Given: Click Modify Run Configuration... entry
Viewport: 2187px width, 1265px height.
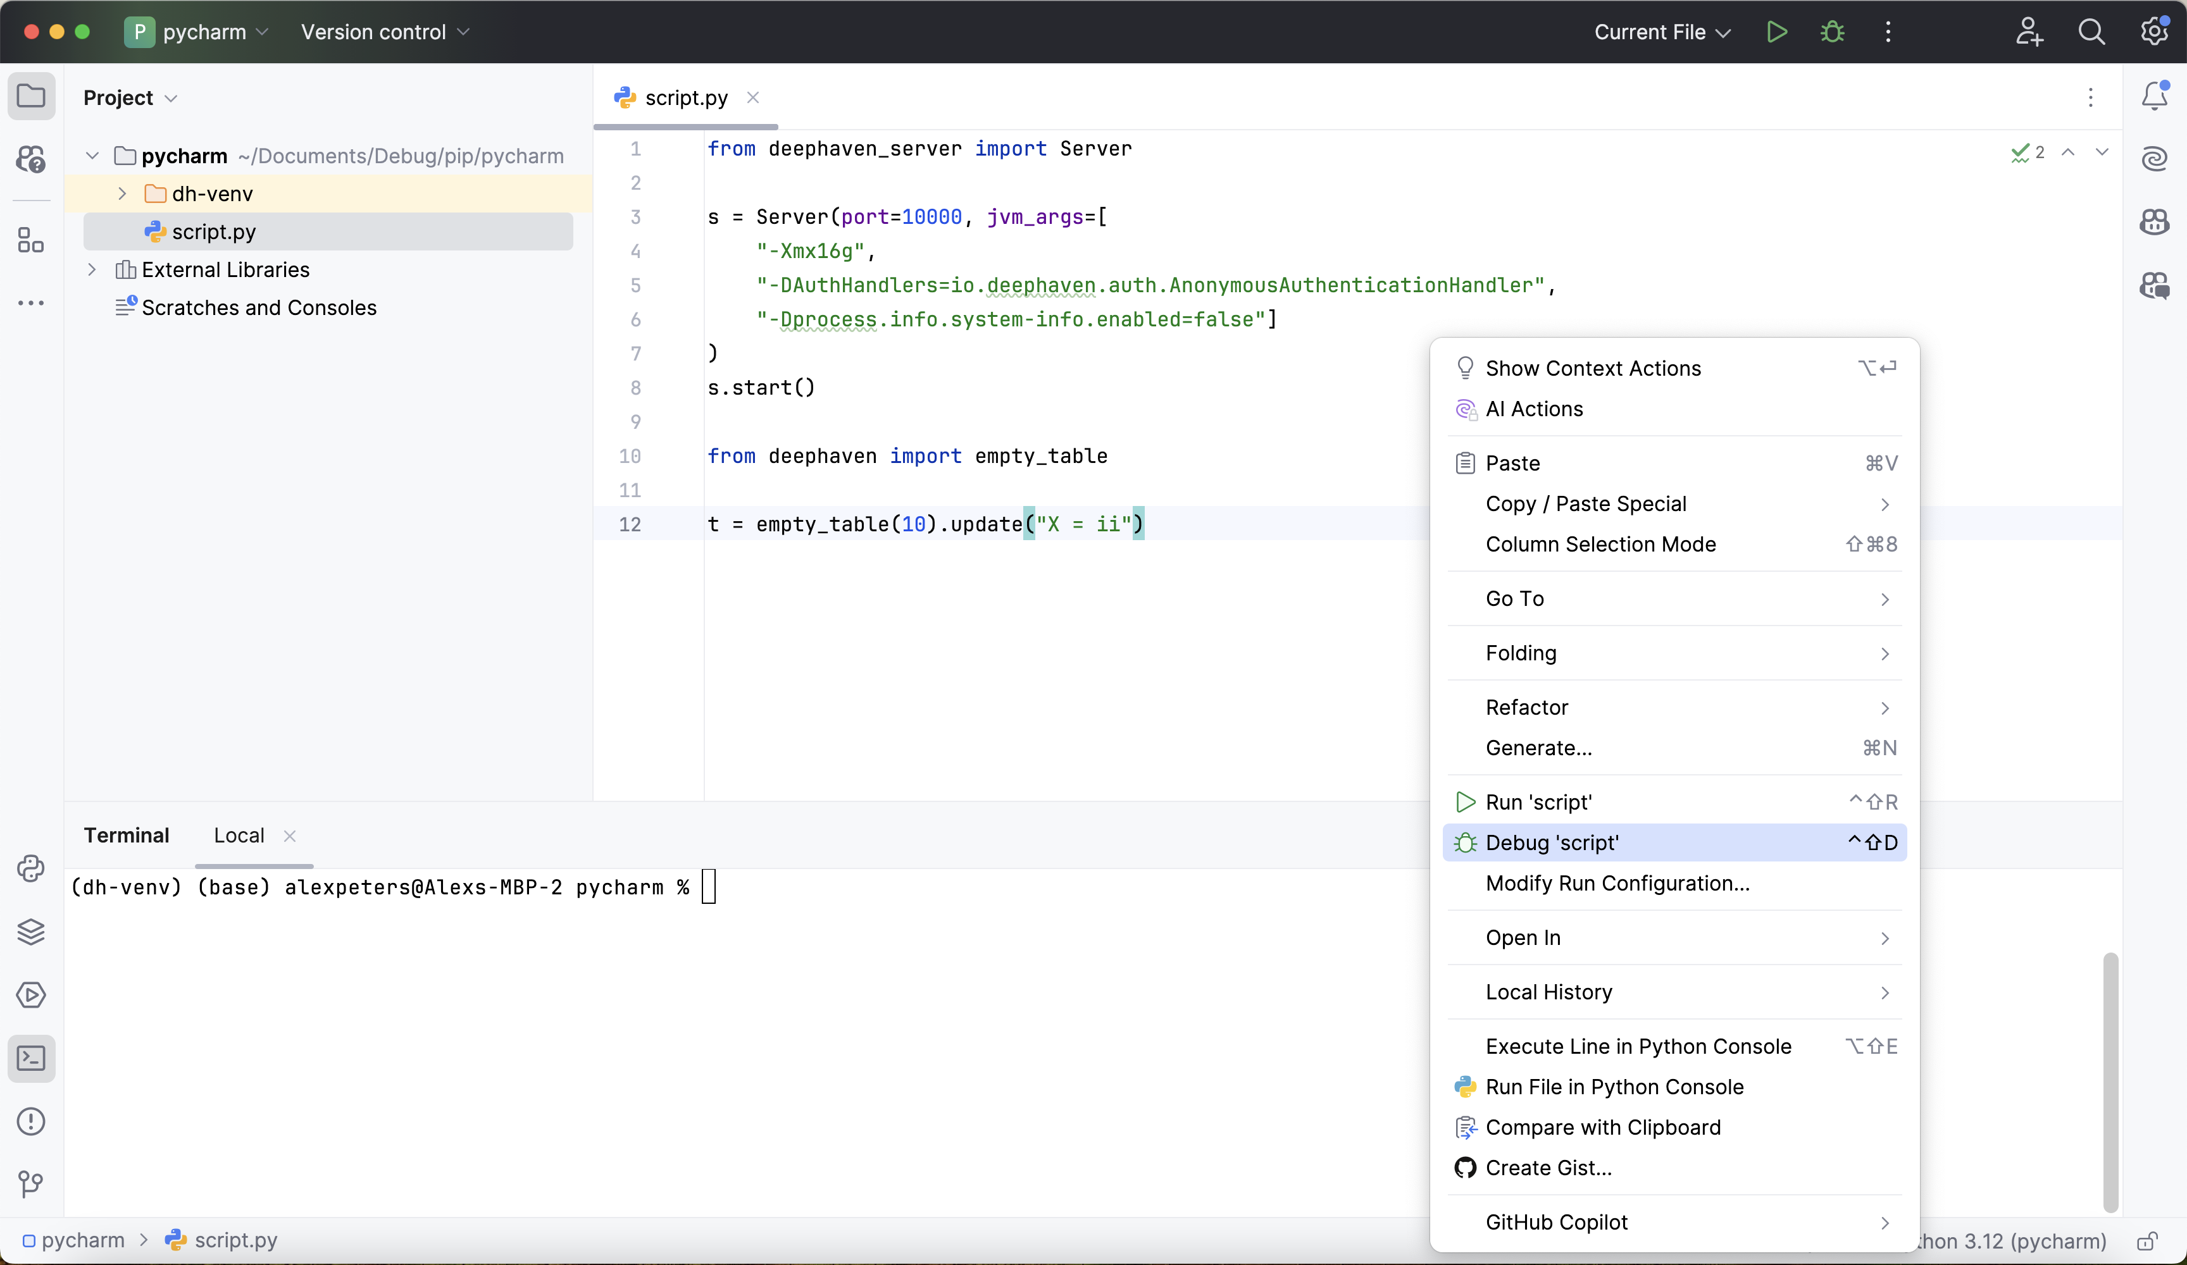Looking at the screenshot, I should point(1617,883).
